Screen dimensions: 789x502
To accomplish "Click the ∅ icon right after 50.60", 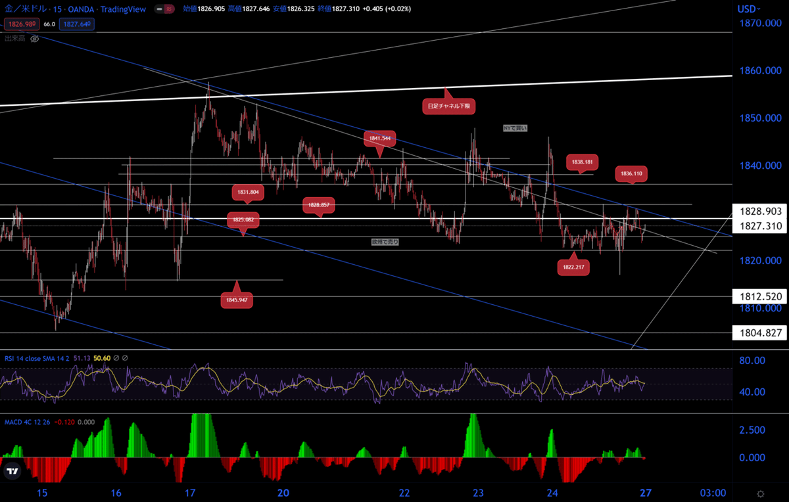I will point(116,358).
